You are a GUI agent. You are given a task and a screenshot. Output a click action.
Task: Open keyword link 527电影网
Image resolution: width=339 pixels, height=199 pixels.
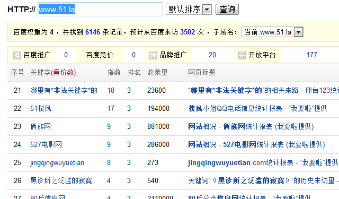[46, 144]
